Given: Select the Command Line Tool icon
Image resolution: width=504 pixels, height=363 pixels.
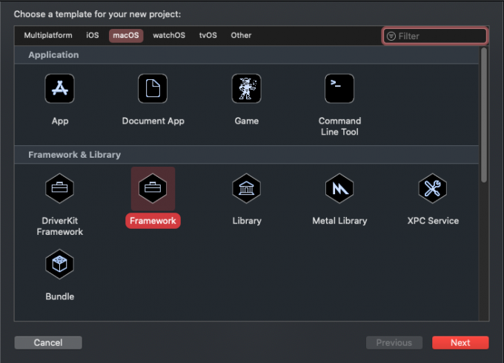Looking at the screenshot, I should tap(339, 89).
